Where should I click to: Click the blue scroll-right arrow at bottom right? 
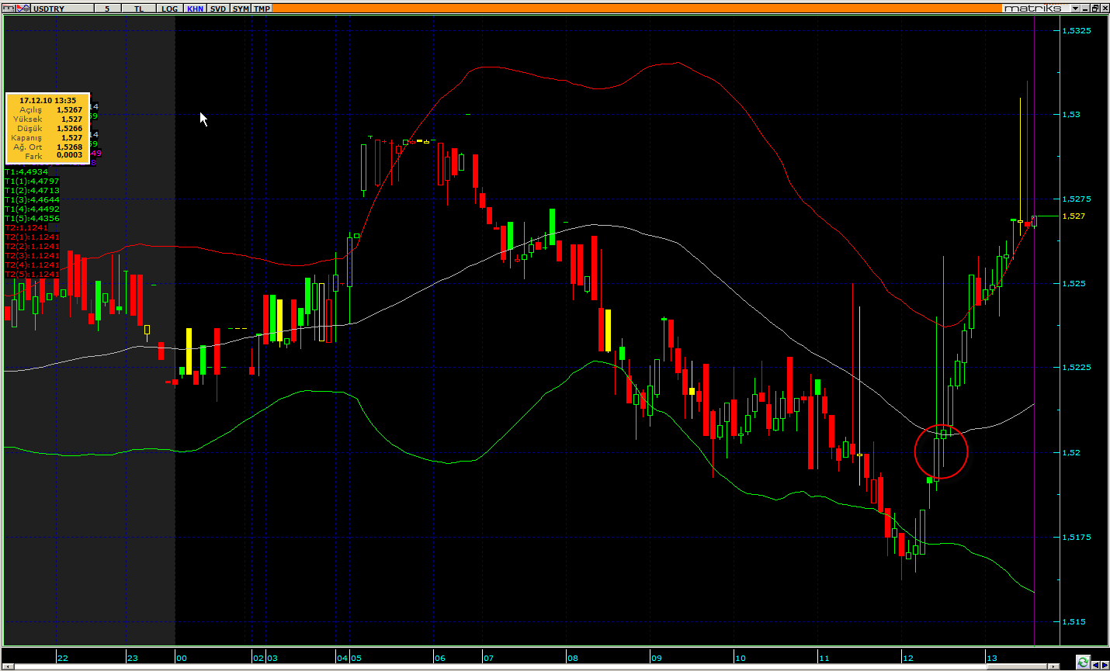click(x=1105, y=664)
